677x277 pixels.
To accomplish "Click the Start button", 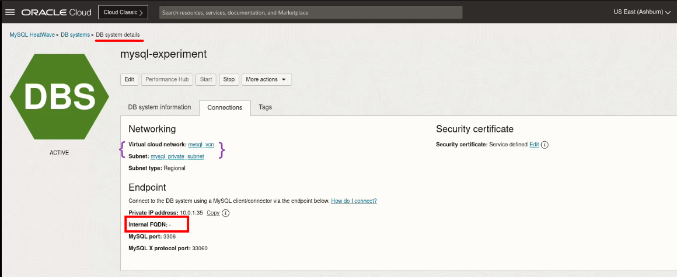I will coord(206,79).
